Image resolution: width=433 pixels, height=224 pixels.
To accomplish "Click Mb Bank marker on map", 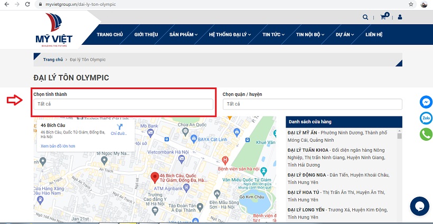I will coord(150,133).
